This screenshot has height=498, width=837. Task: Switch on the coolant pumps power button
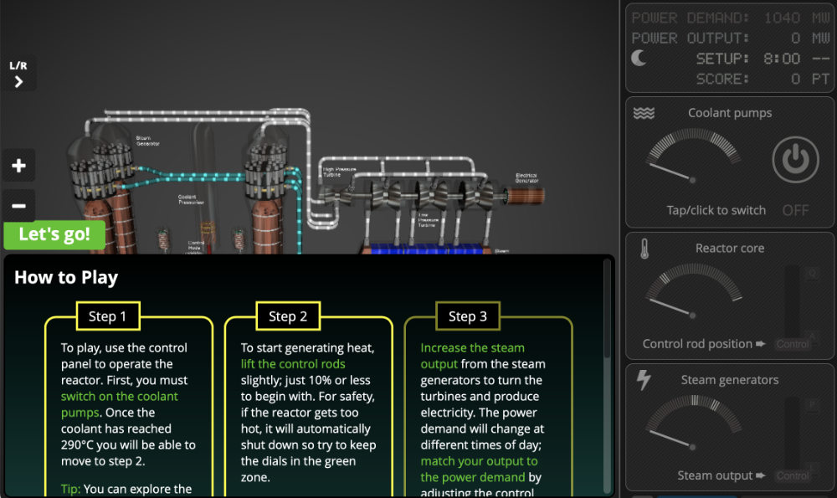pos(795,160)
